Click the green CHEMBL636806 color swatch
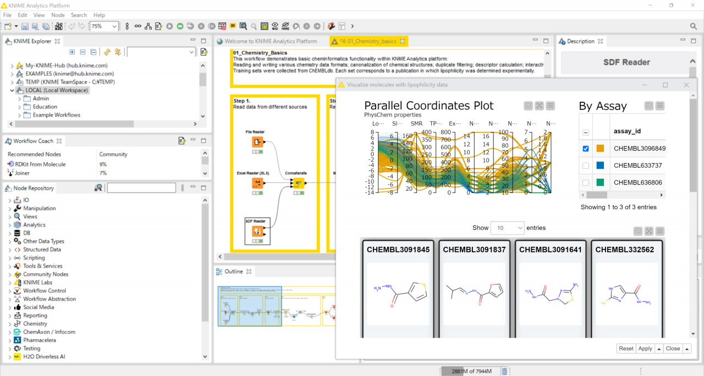 click(x=600, y=183)
